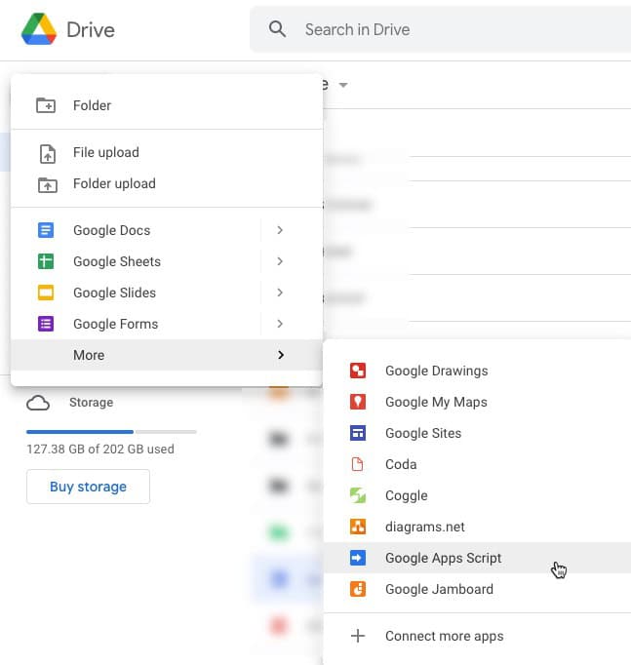Select Coda from the submenu
Viewport: 631px width, 665px height.
477,464
